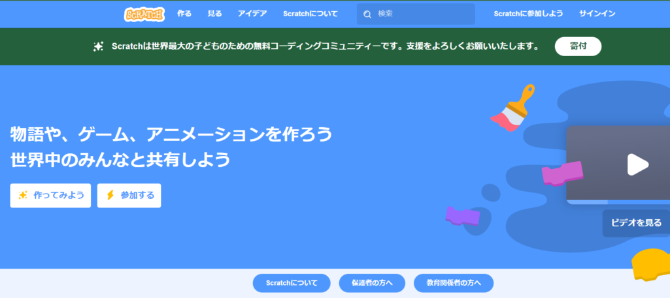Click the video thumbnail preview
This screenshot has height=298, width=670.
618,164
